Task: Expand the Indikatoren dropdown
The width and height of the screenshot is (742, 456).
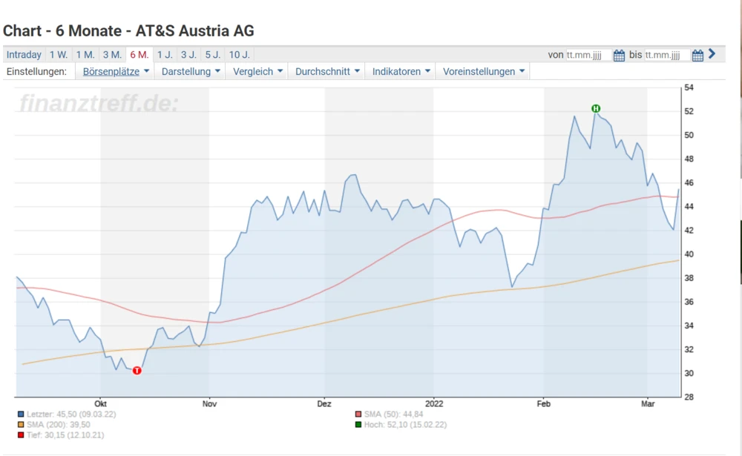Action: [401, 72]
